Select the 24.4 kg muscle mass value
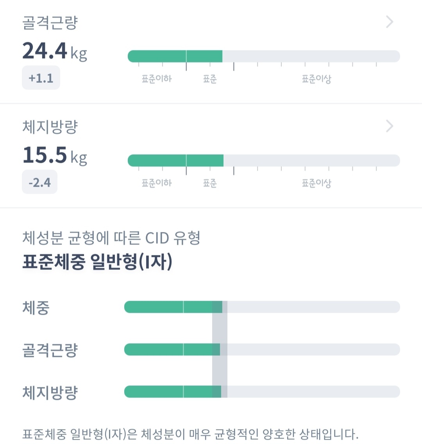This screenshot has height=444, width=422. tap(54, 52)
